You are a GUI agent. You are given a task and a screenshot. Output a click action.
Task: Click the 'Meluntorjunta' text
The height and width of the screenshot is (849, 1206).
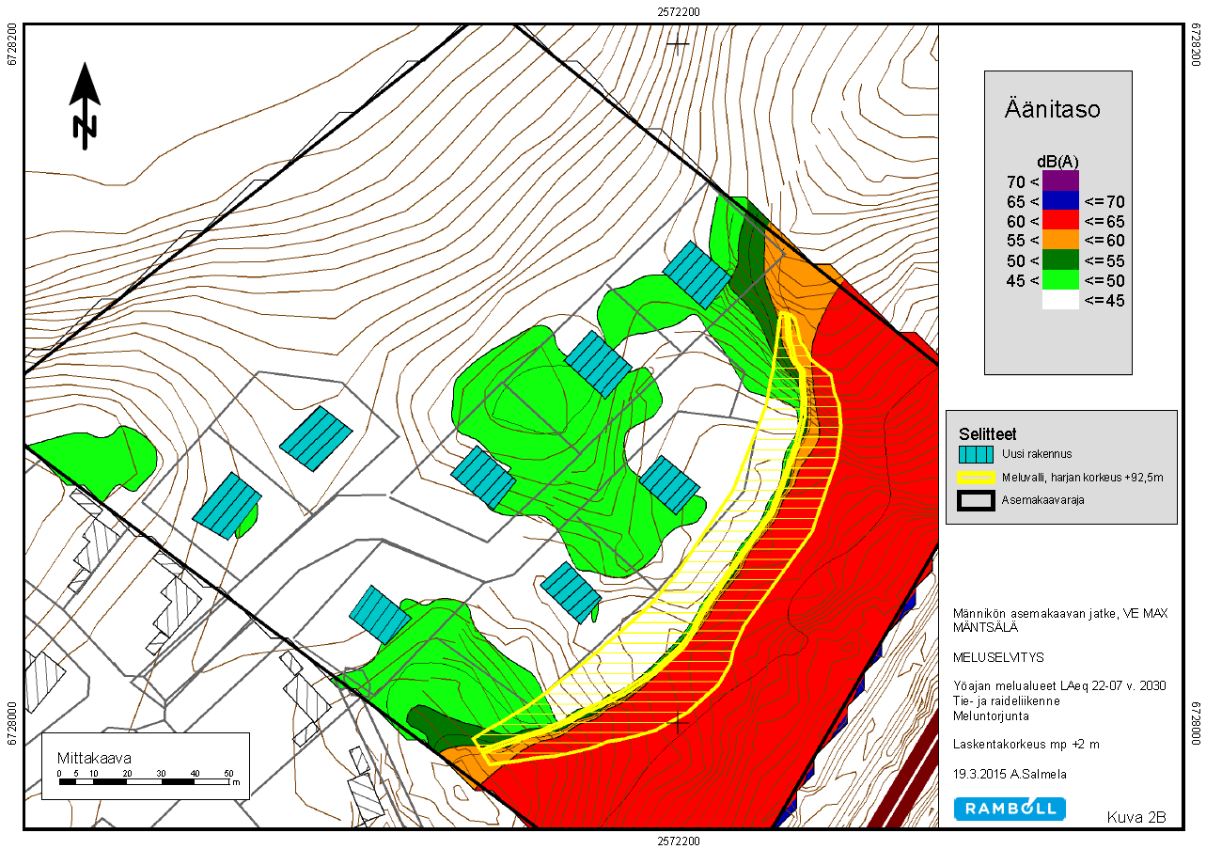click(x=989, y=715)
